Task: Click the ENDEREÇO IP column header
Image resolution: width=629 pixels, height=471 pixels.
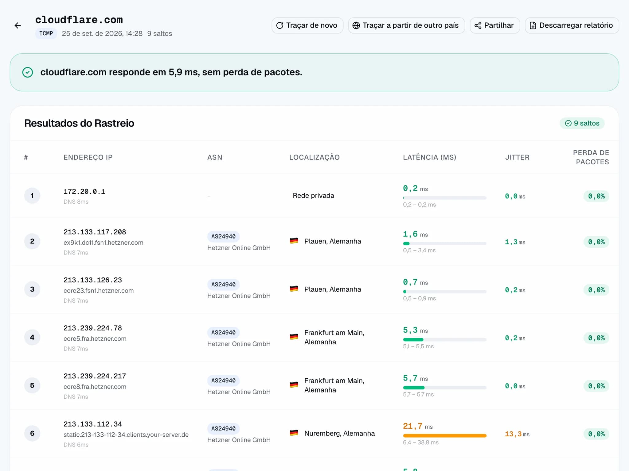Action: pos(88,158)
